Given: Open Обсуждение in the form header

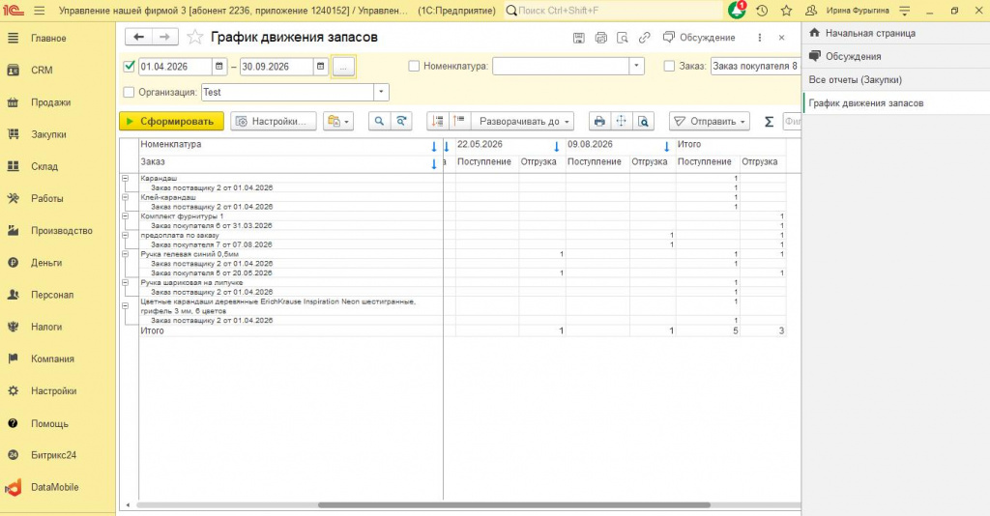Looking at the screenshot, I should pyautogui.click(x=699, y=38).
